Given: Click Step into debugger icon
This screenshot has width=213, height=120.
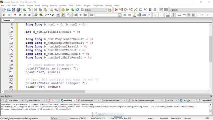Looking at the screenshot, I should click(131, 10).
